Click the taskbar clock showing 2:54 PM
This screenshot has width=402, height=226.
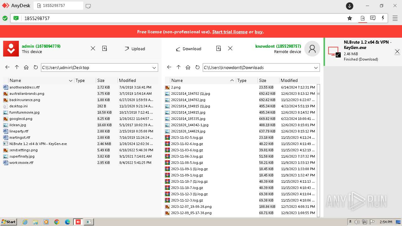[x=386, y=222]
